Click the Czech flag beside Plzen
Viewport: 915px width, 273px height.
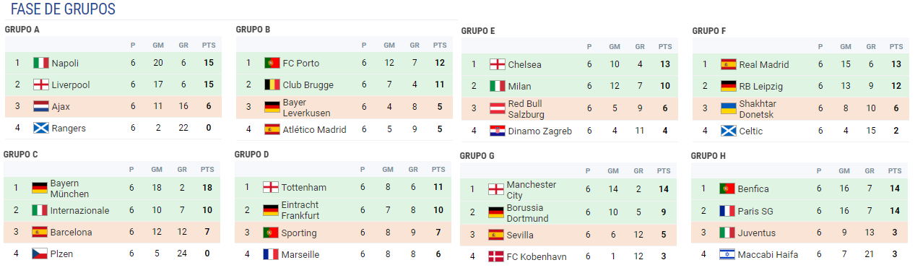[x=40, y=253]
